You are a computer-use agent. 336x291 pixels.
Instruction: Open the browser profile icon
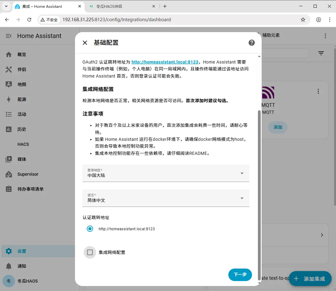319,20
